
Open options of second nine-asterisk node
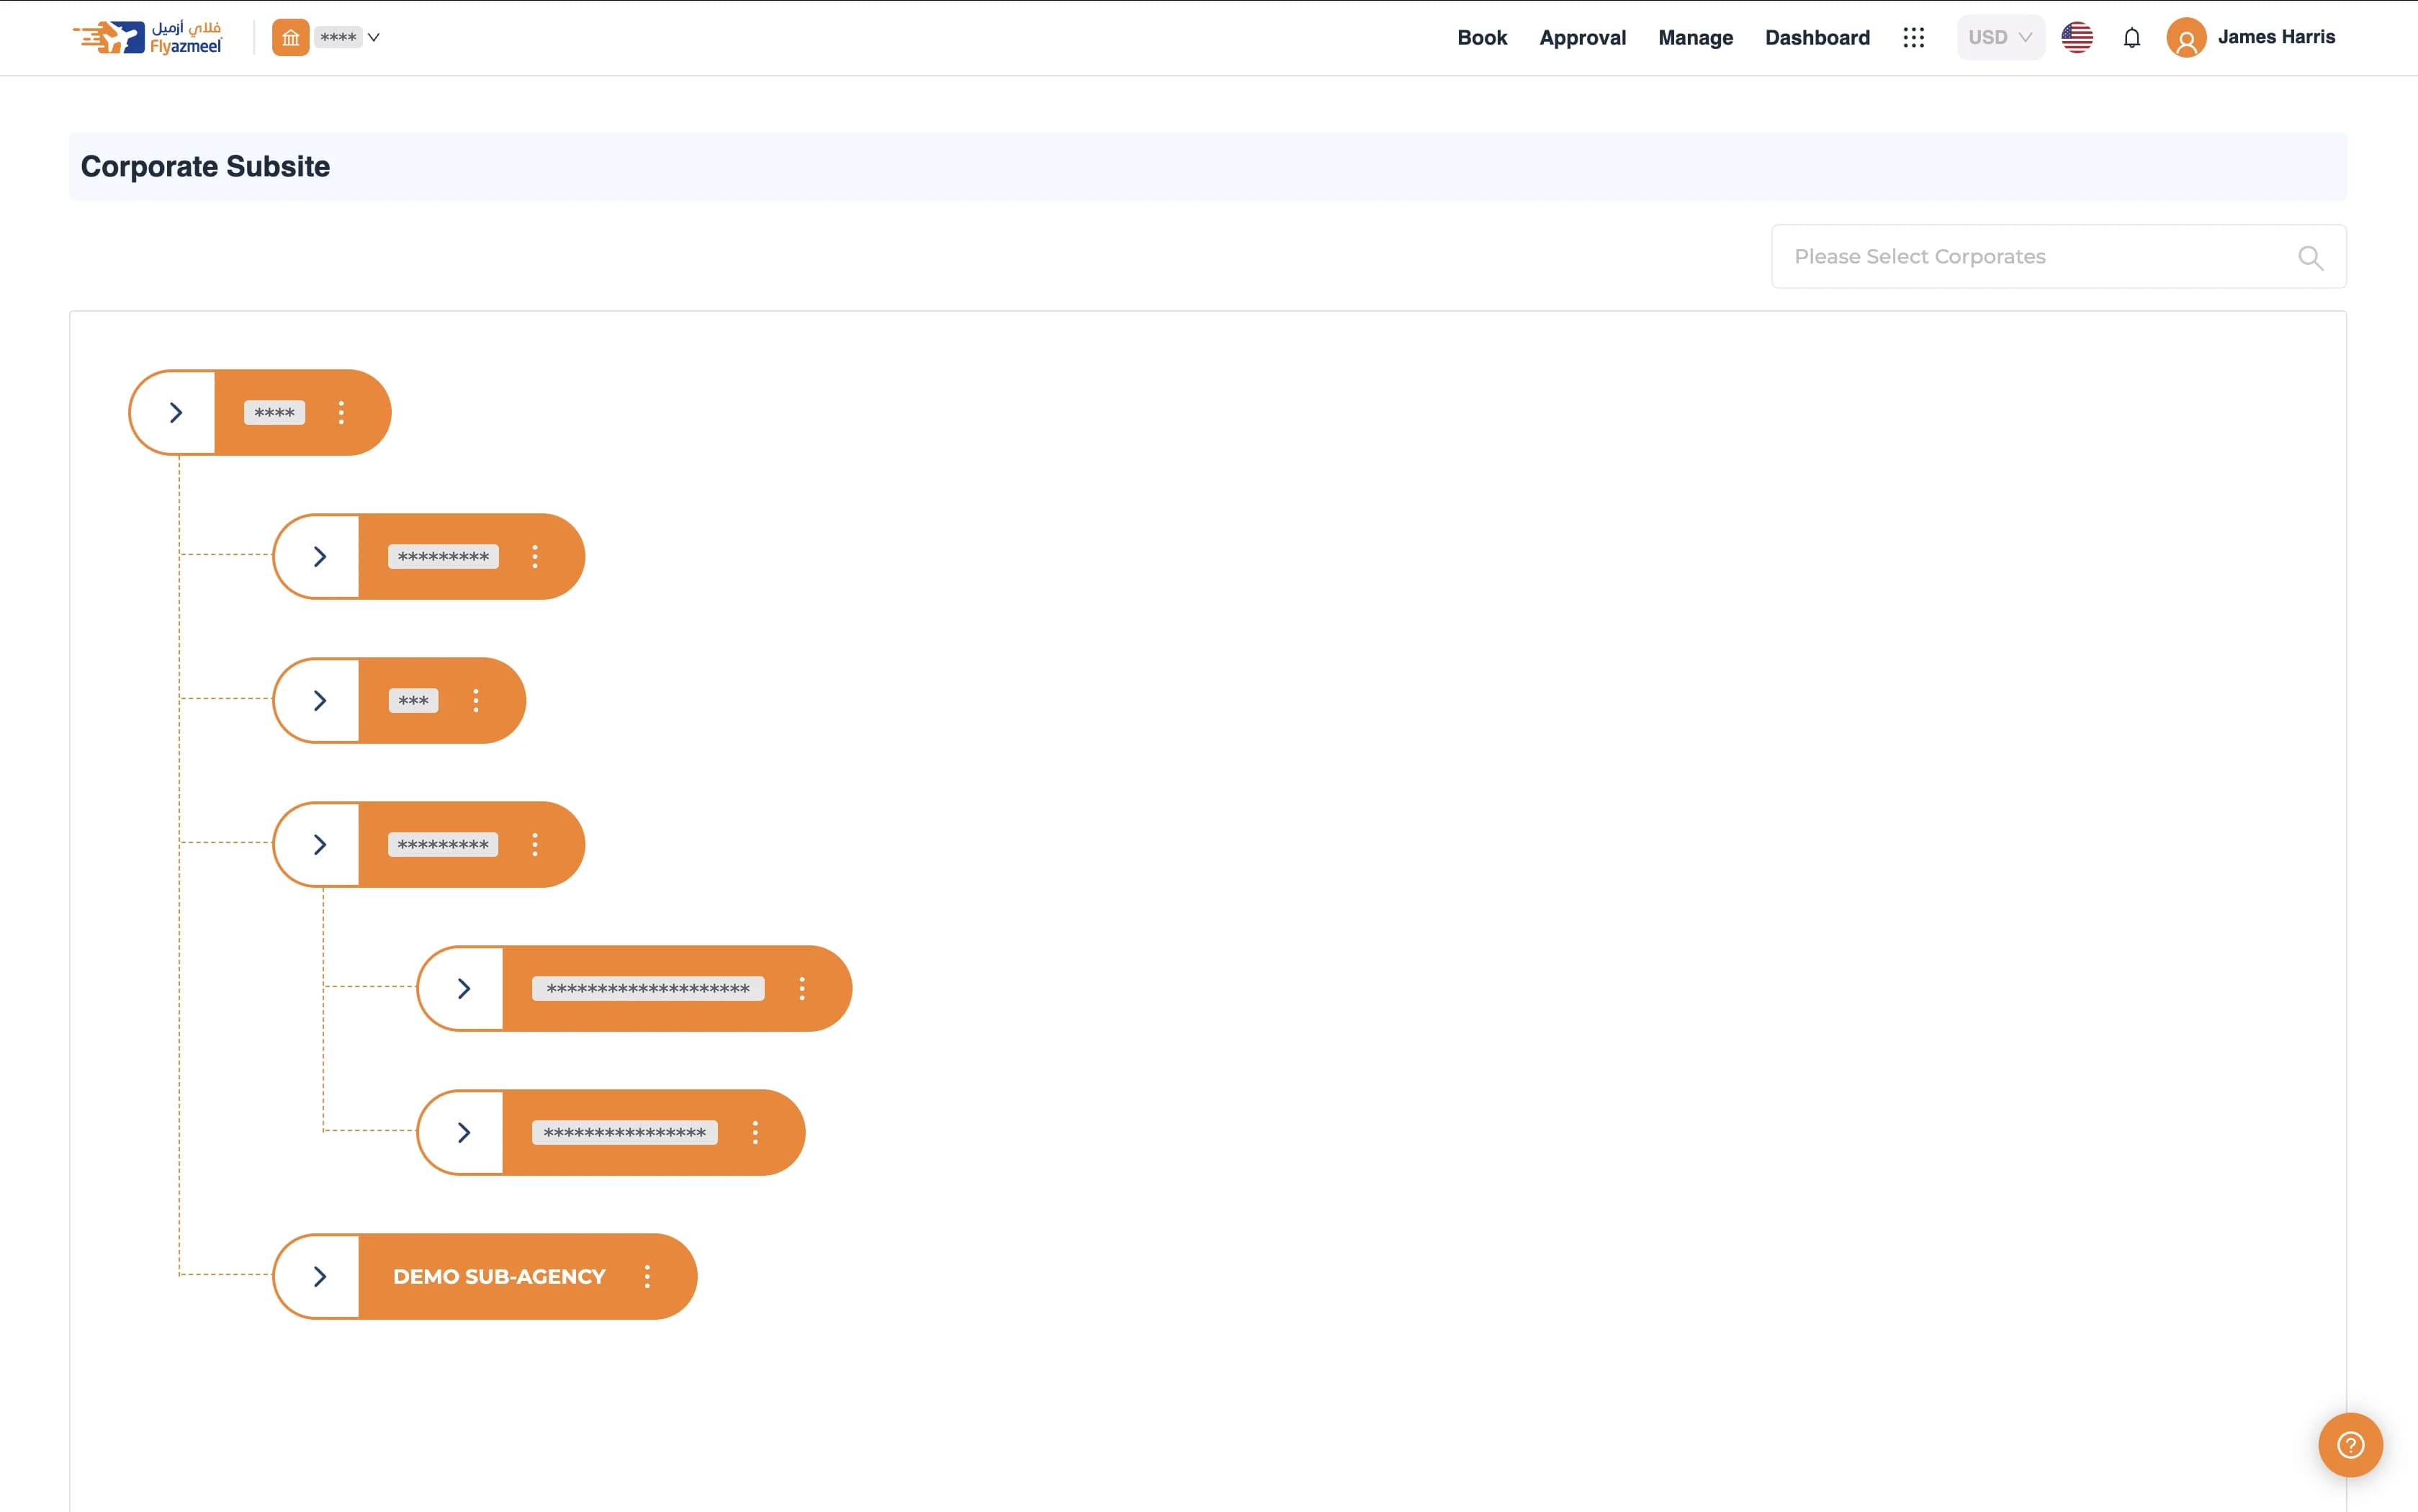click(x=535, y=845)
